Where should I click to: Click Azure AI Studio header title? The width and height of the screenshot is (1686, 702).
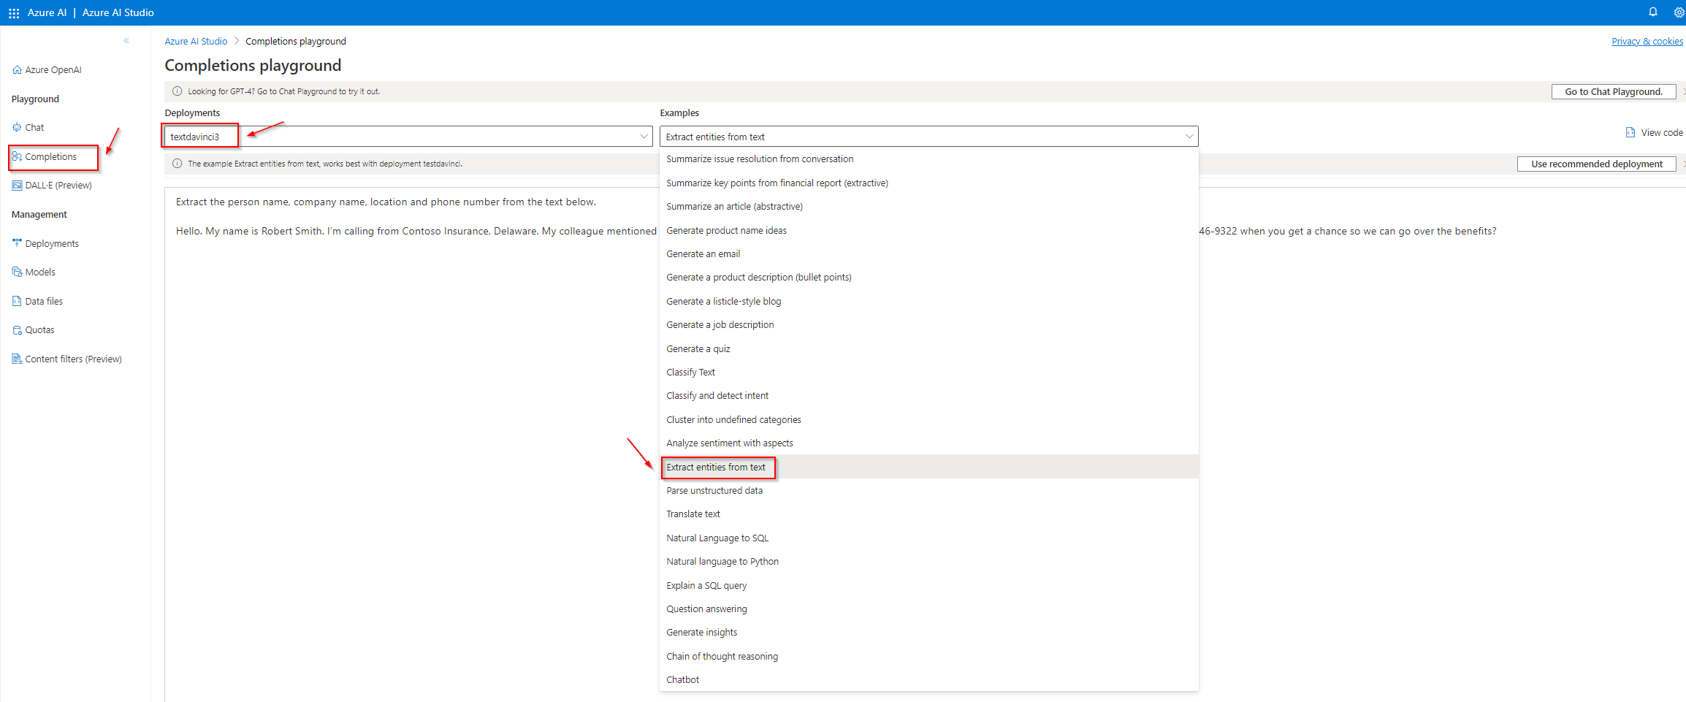coord(118,12)
